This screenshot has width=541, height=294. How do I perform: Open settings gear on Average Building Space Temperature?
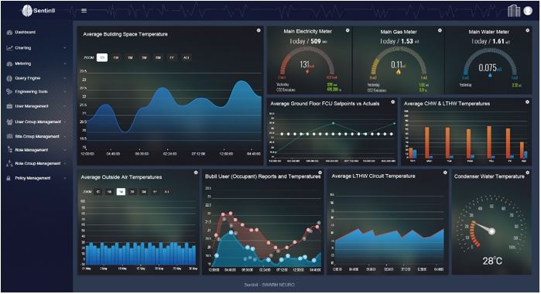coord(259,30)
